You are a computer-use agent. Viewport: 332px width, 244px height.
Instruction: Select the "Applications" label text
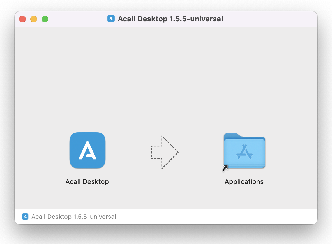[244, 182]
